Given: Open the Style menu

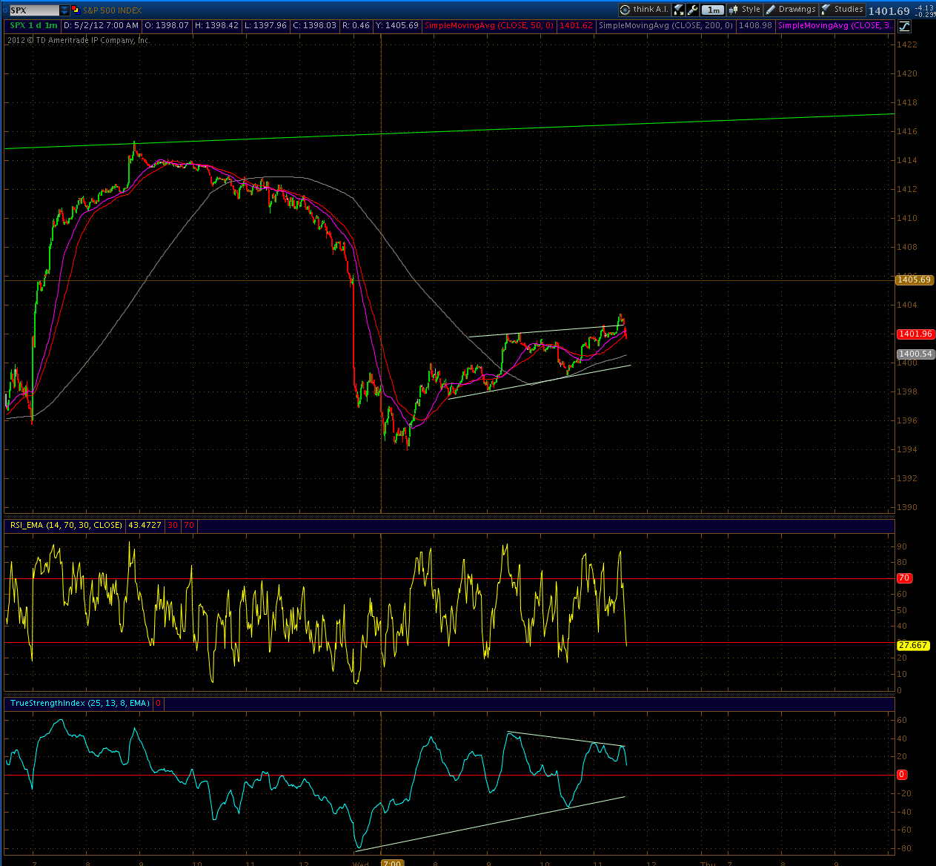Looking at the screenshot, I should pos(745,10).
